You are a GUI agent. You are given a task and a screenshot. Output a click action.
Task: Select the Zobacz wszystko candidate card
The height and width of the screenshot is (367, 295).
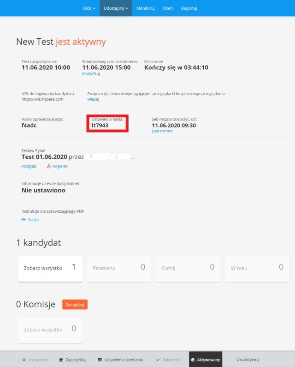(x=50, y=269)
